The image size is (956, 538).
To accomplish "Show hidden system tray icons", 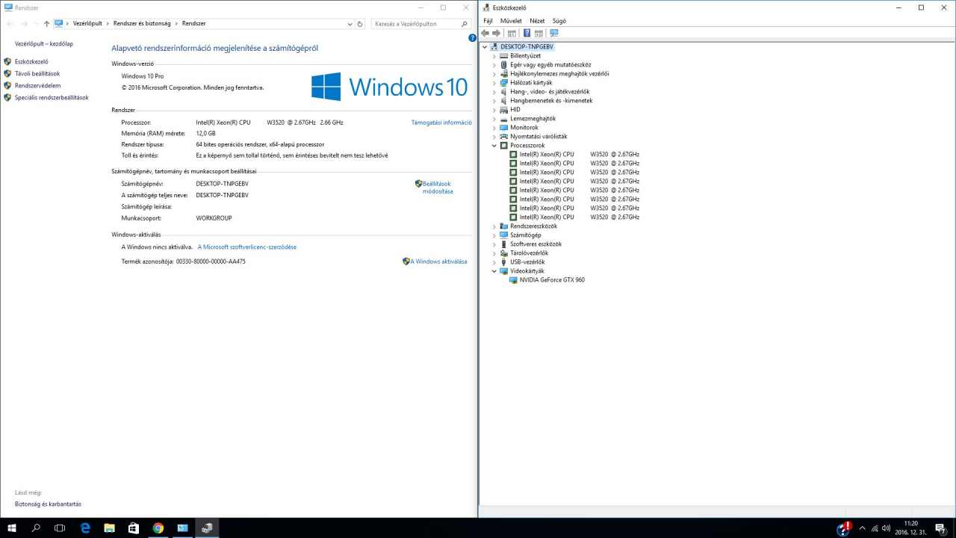I will (862, 528).
